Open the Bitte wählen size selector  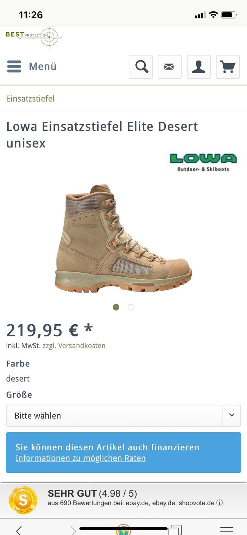pos(123,416)
